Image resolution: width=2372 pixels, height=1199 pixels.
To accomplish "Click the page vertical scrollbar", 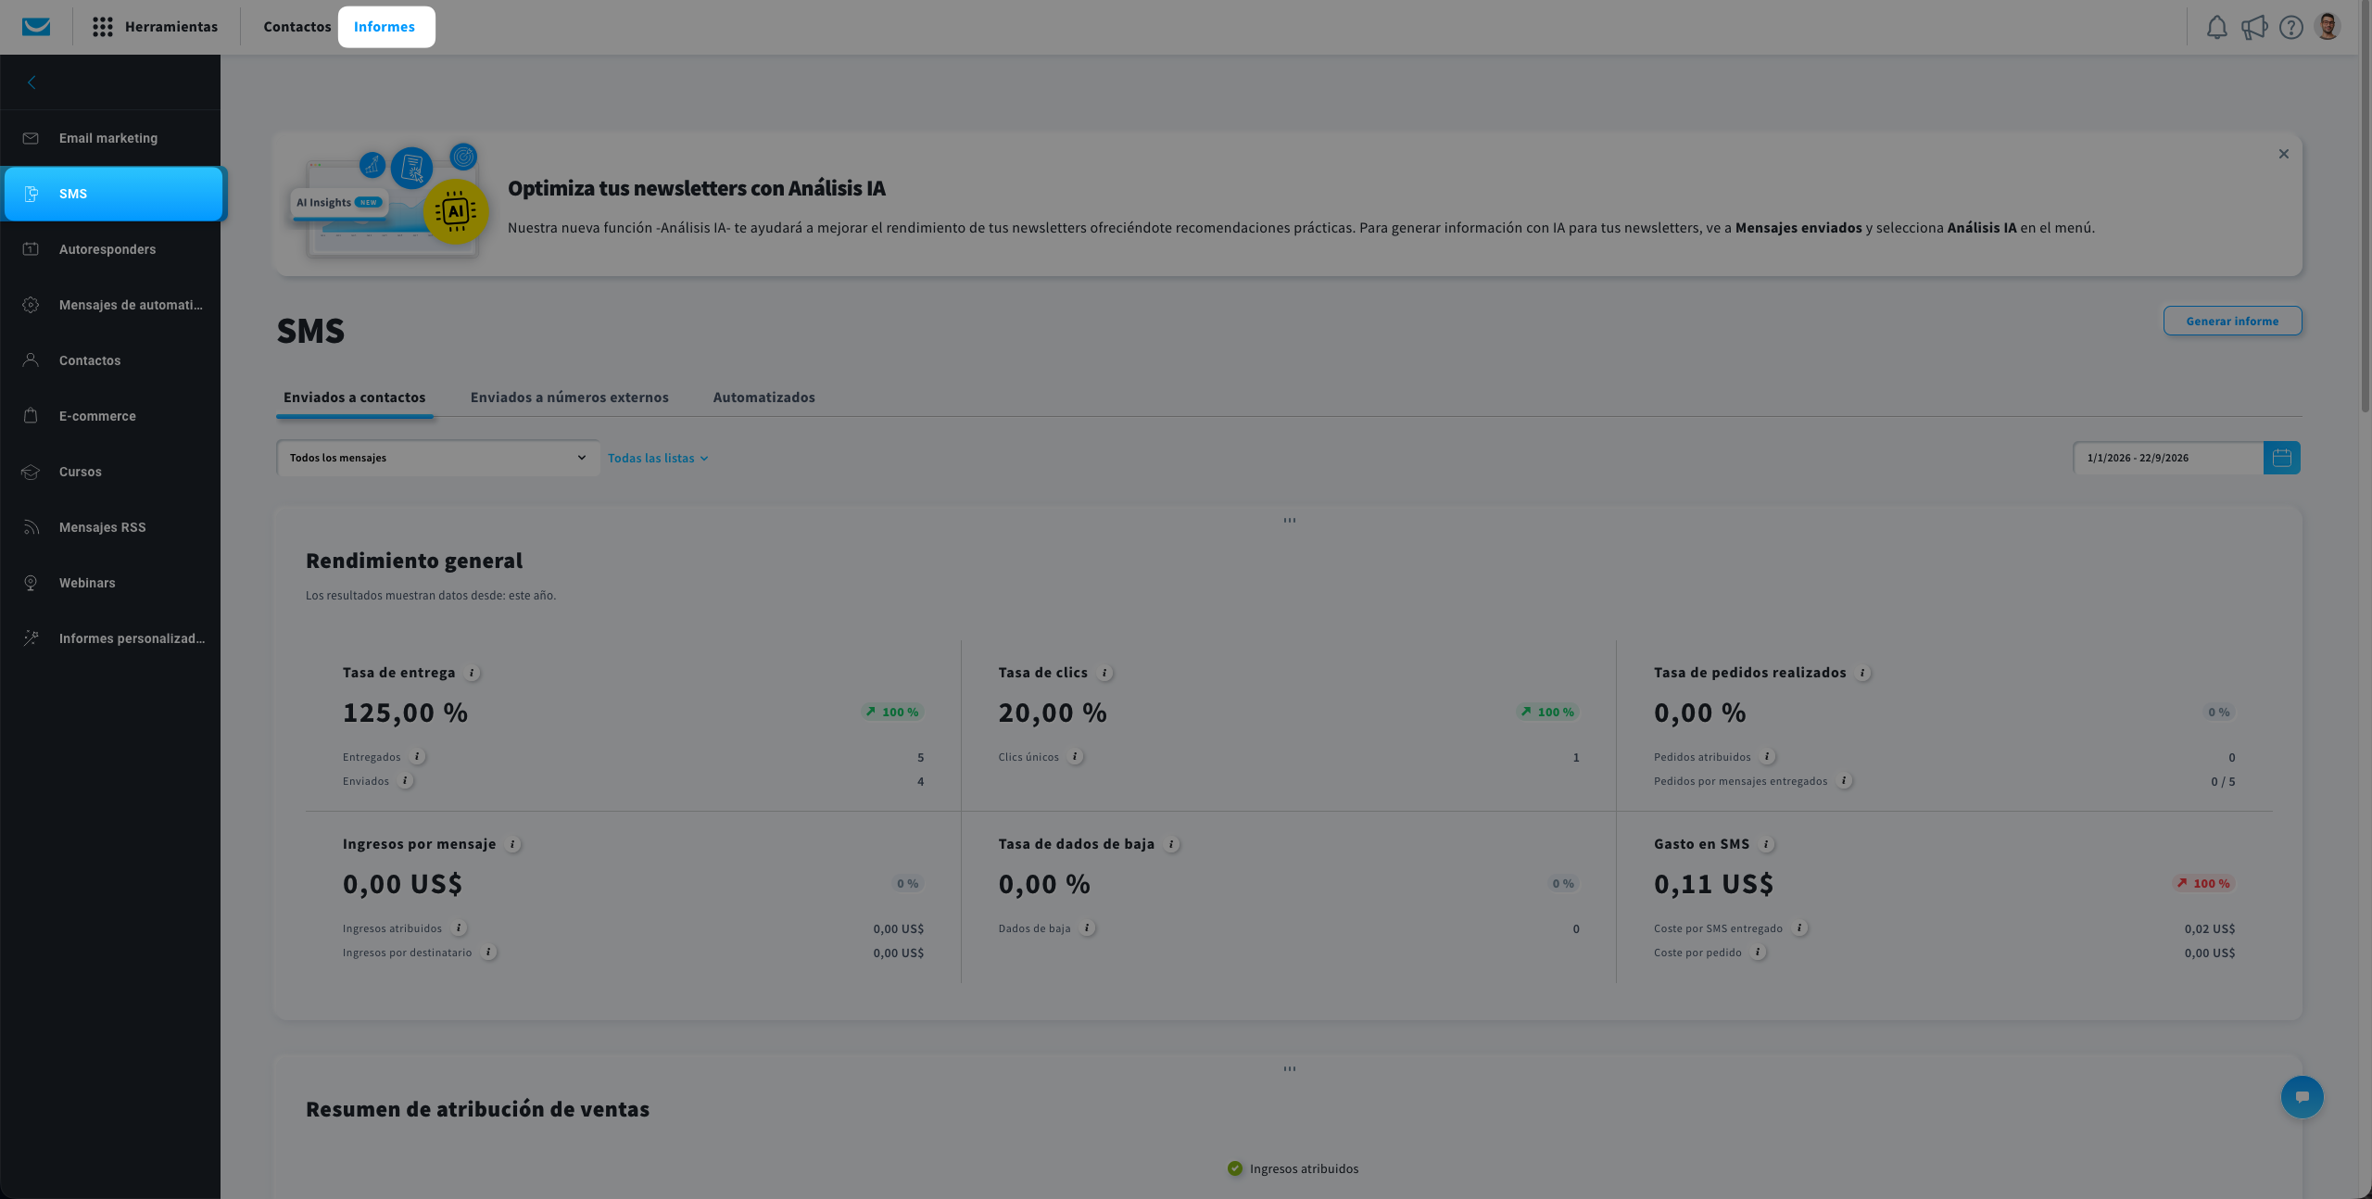I will coord(2365,206).
